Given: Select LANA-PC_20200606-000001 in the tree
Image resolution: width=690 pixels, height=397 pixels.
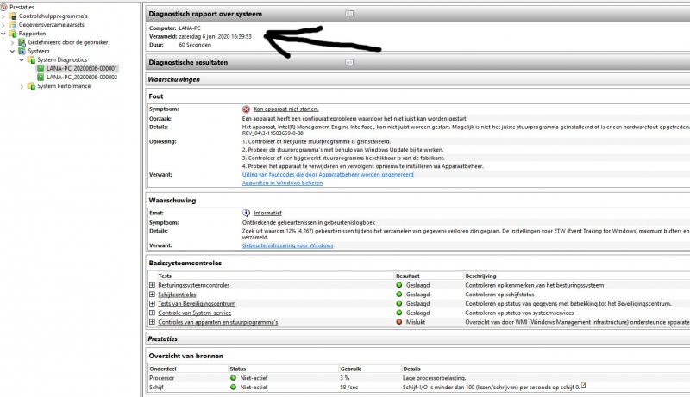Looking at the screenshot, I should 82,68.
